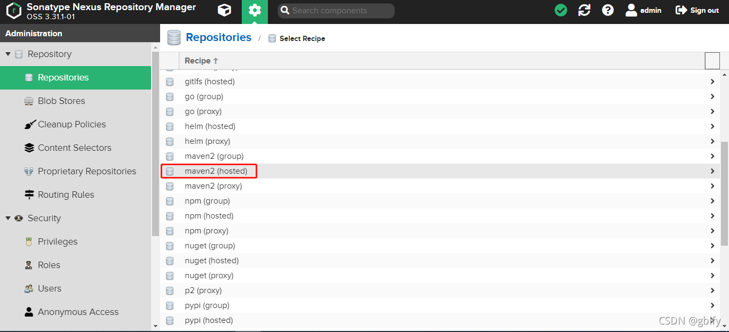The image size is (729, 332).
Task: Open Users under Security
Action: point(75,289)
